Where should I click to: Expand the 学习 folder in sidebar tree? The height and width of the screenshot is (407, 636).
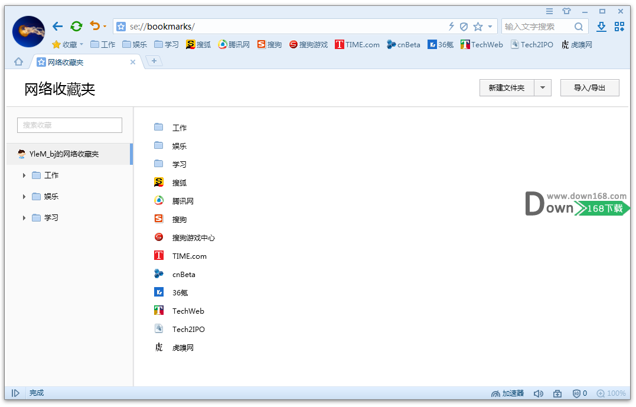tap(24, 218)
